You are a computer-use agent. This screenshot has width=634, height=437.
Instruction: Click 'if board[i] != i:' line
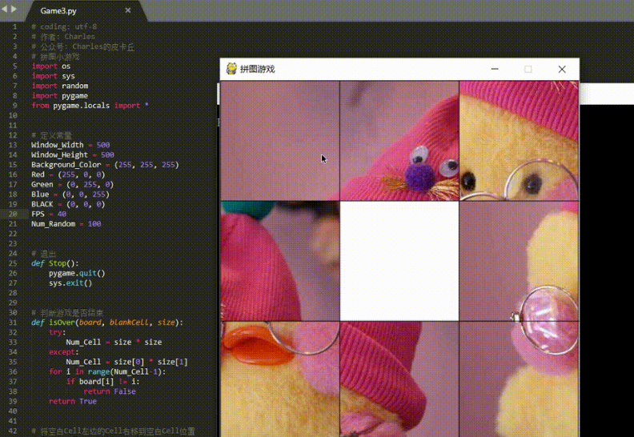click(102, 382)
